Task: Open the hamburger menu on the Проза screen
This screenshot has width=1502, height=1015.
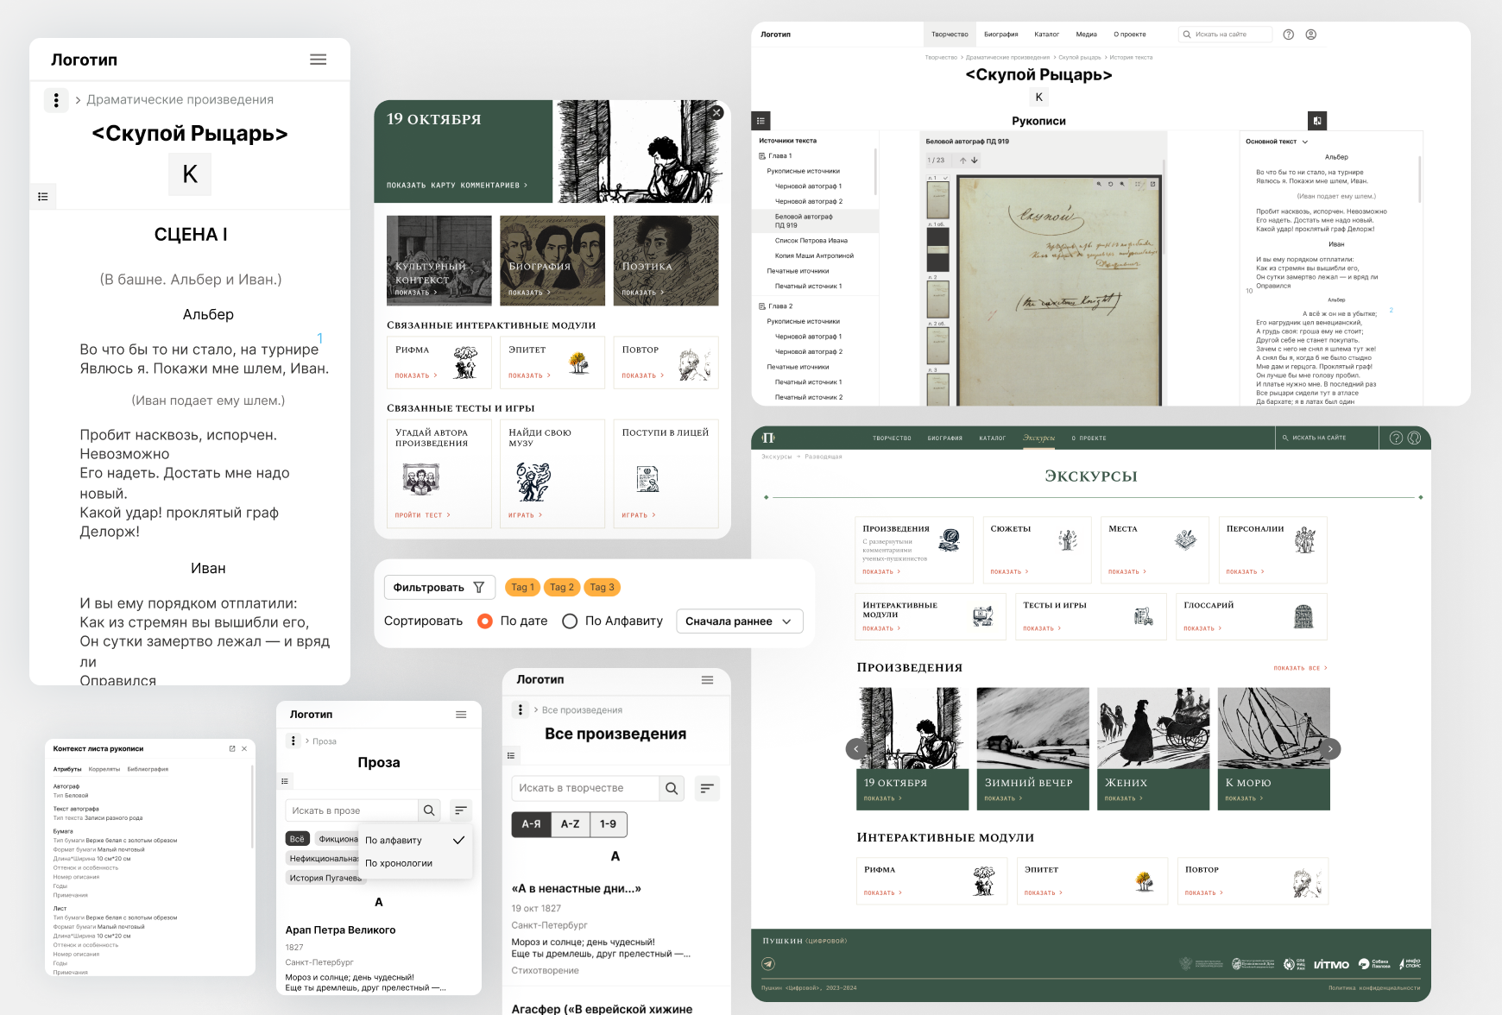Action: pyautogui.click(x=460, y=715)
